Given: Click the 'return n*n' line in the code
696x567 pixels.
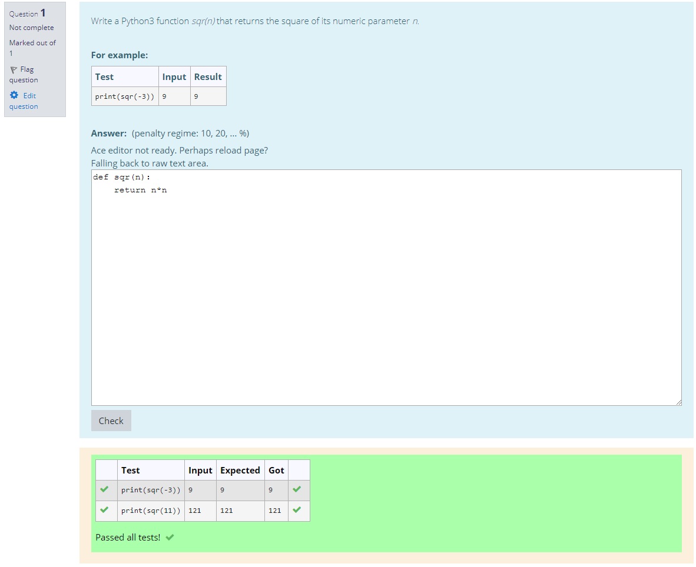Looking at the screenshot, I should pos(141,190).
